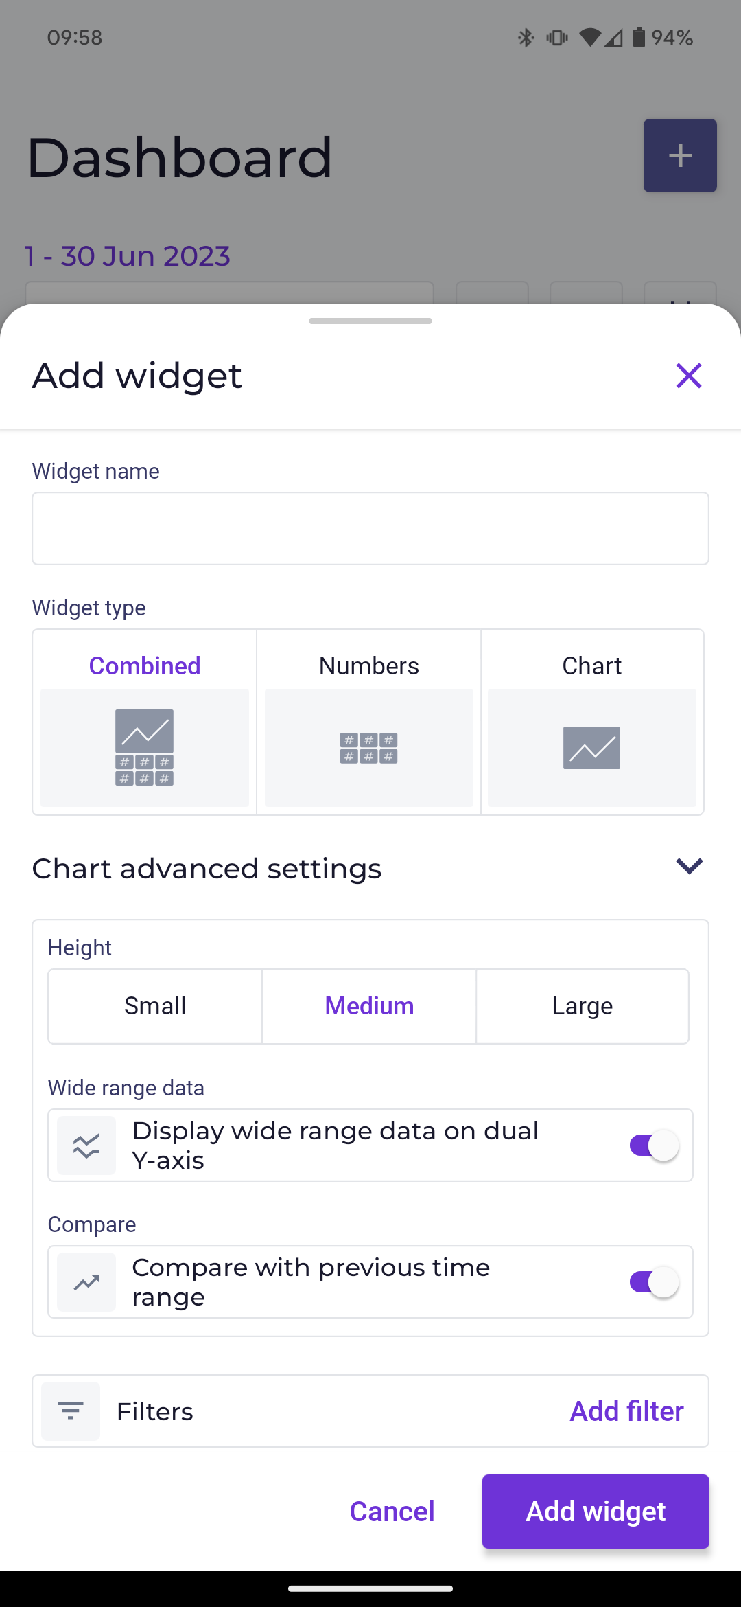The width and height of the screenshot is (741, 1607).
Task: Tap the Filters funnel icon
Action: pyautogui.click(x=71, y=1411)
